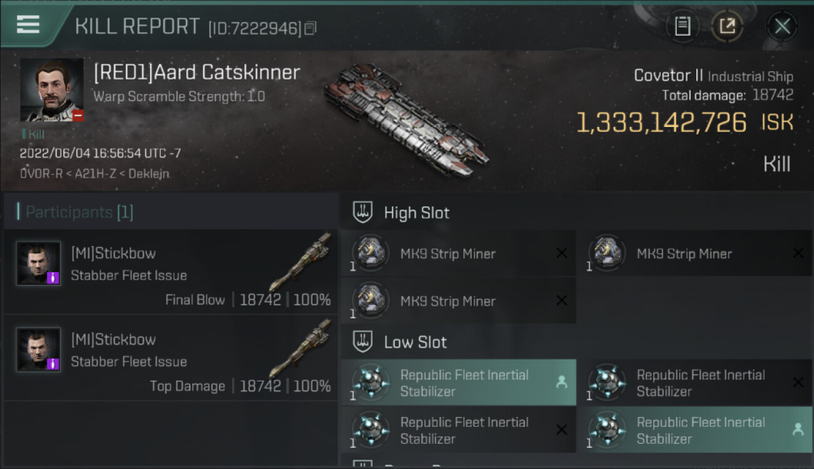Select the Covetor II ship image
Image resolution: width=814 pixels, height=469 pixels.
coord(406,119)
